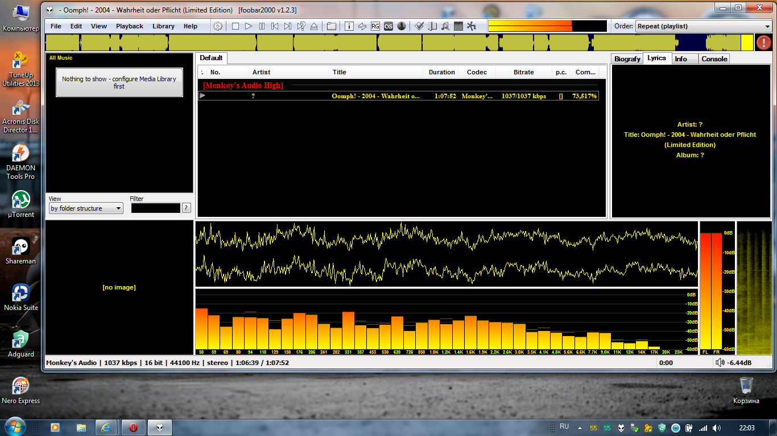Open Nero Express desktop shortcut
The image size is (777, 436).
coord(20,391)
